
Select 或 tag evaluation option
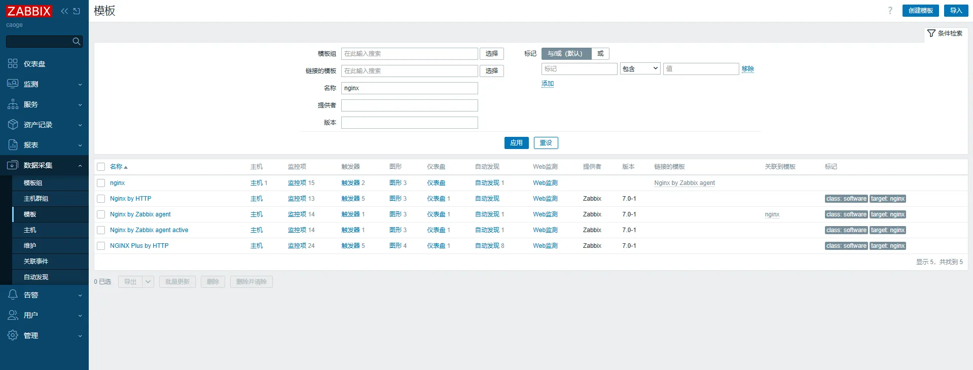600,54
